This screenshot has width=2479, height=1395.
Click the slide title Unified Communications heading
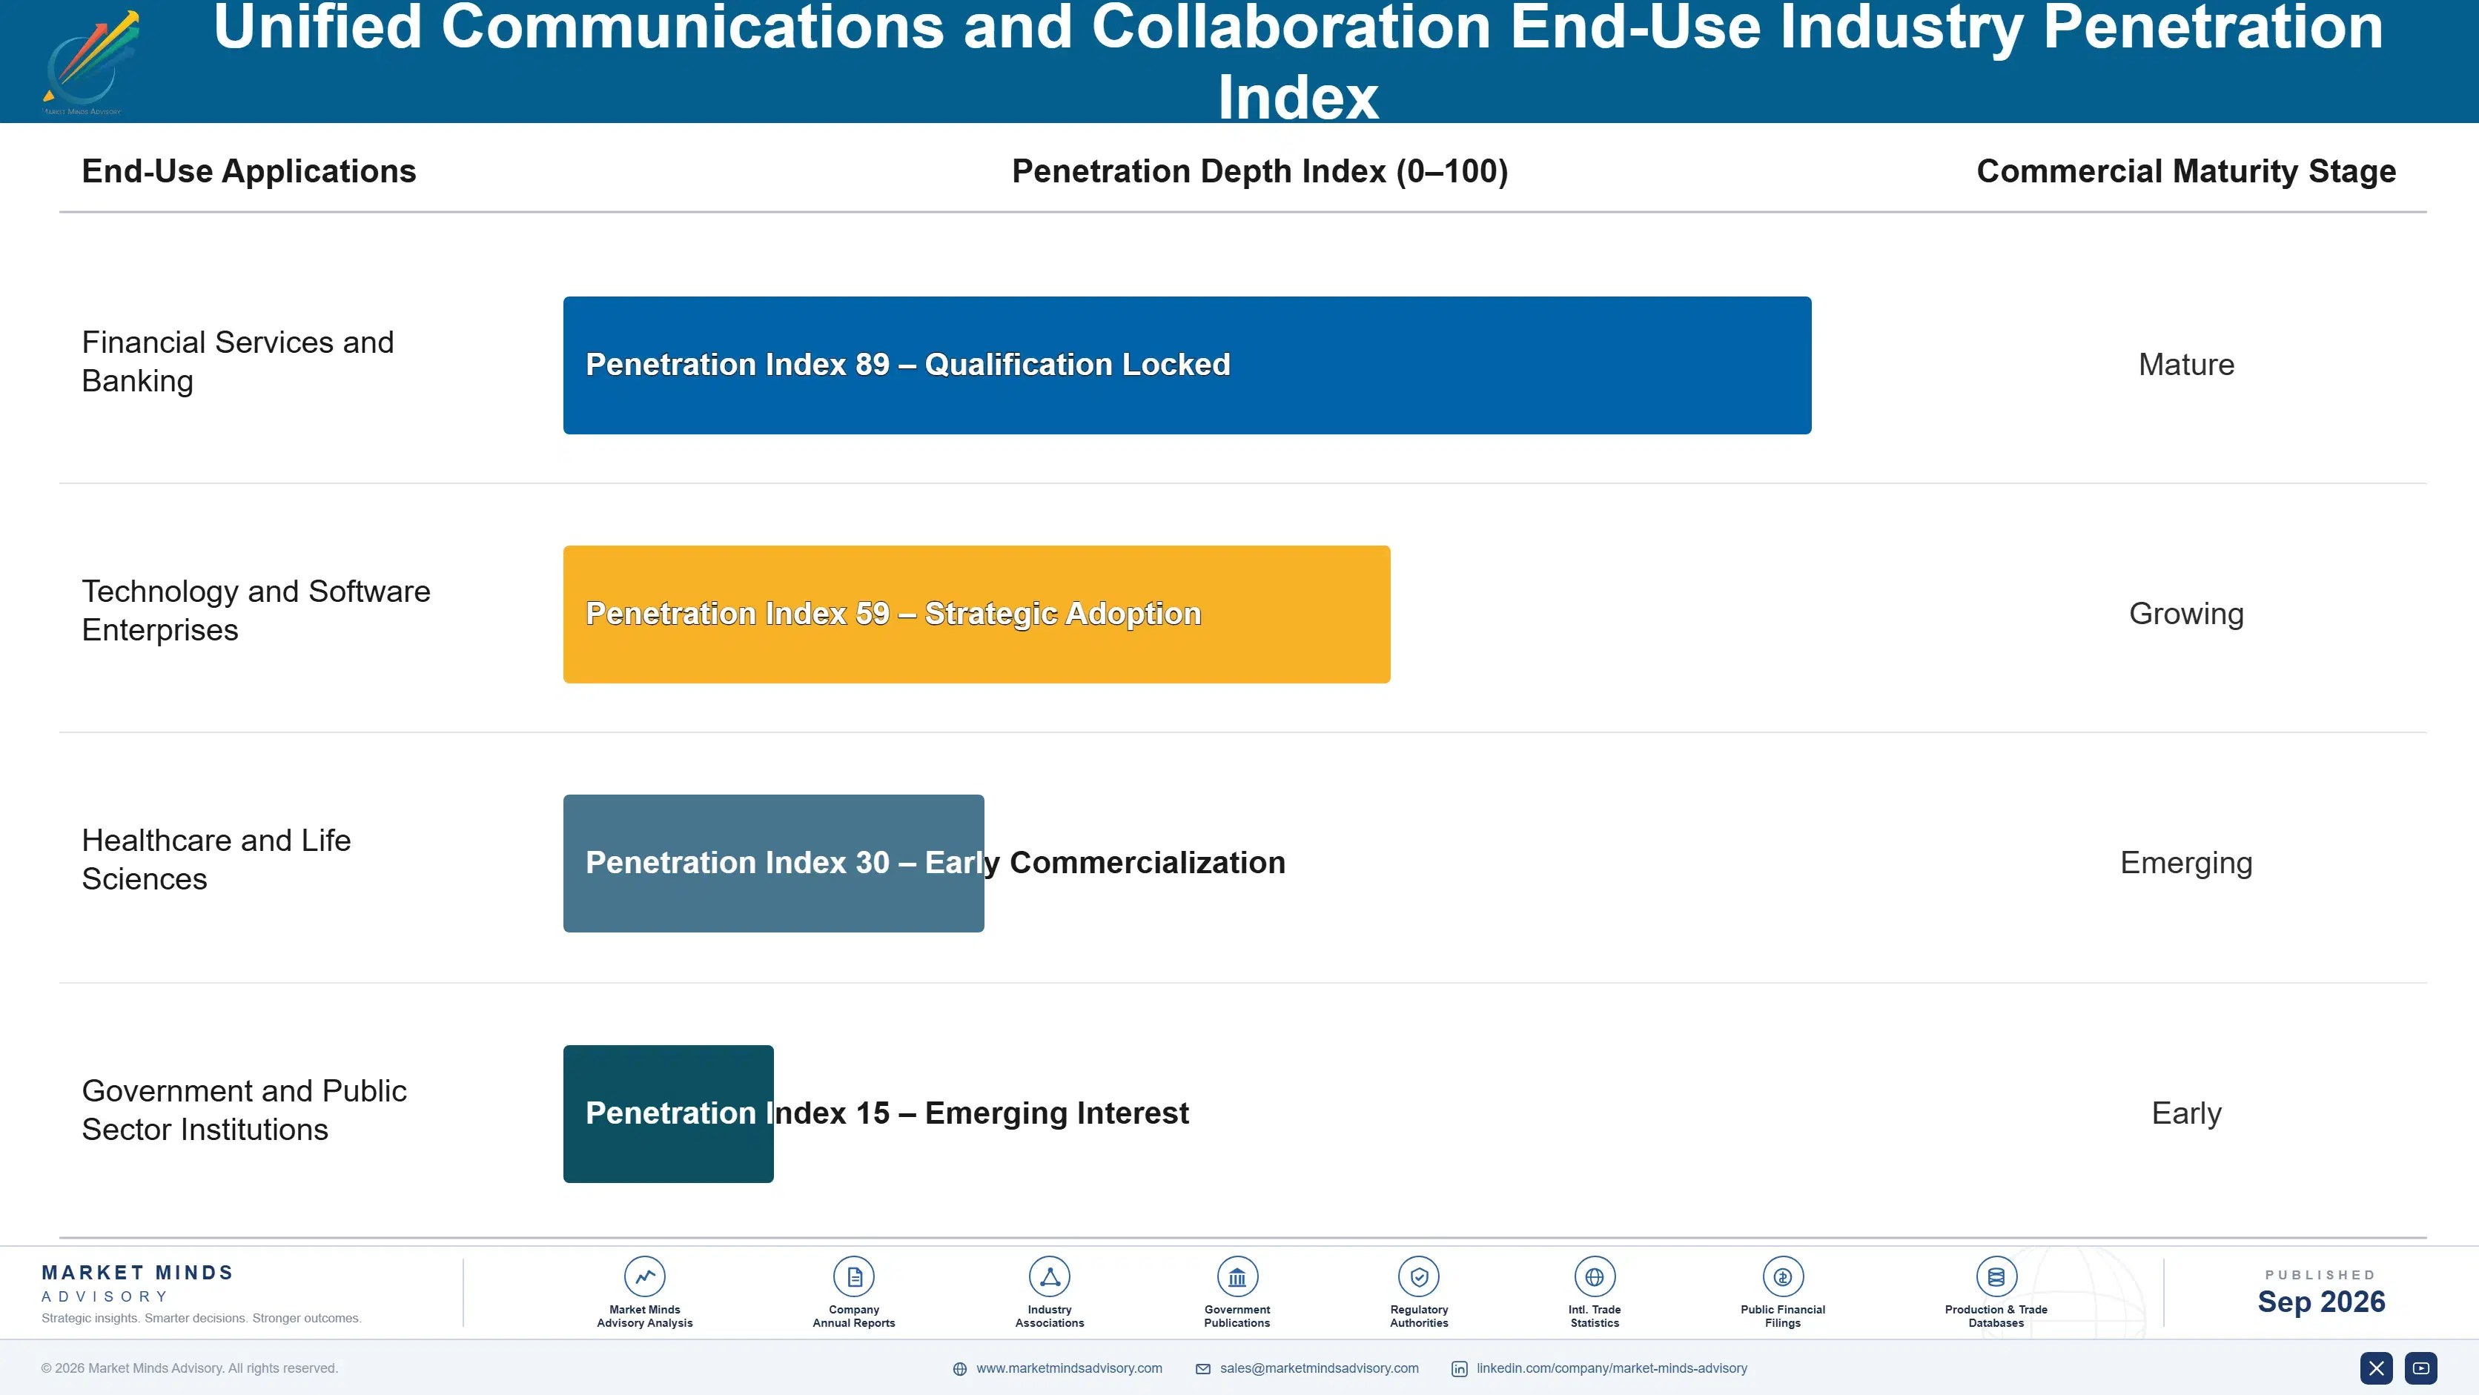[1298, 62]
